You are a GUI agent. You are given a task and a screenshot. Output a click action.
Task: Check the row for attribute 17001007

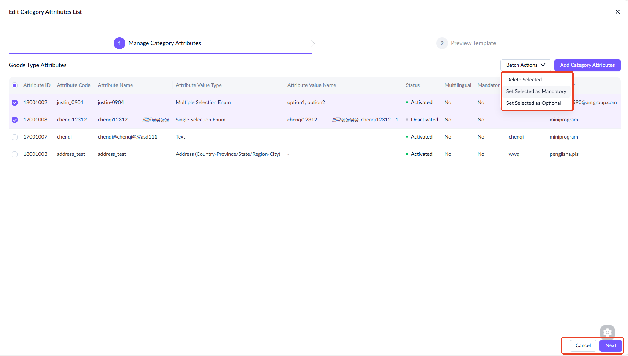tap(15, 137)
